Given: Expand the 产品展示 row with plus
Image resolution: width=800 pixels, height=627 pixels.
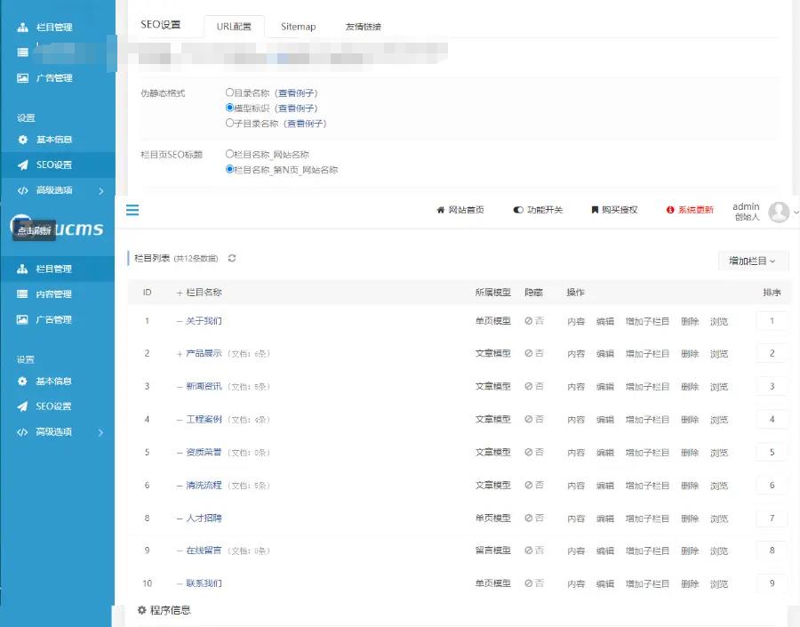Looking at the screenshot, I should click(x=180, y=353).
